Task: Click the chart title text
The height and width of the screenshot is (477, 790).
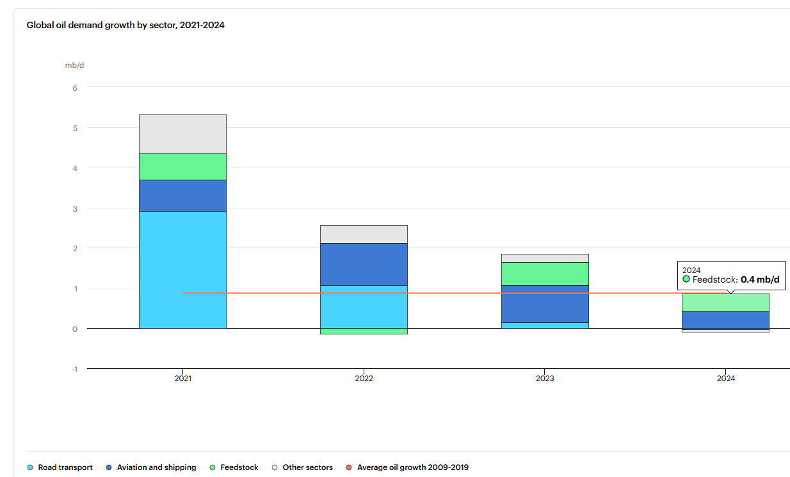Action: pyautogui.click(x=125, y=26)
